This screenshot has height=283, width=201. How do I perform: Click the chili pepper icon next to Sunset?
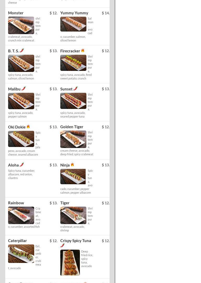tap(75, 88)
